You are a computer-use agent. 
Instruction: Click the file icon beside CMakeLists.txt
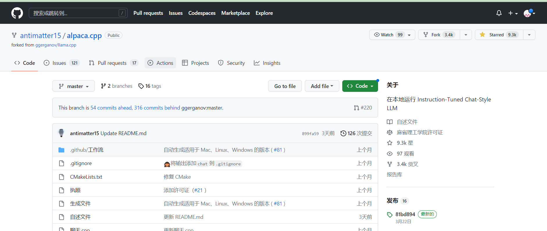(x=61, y=177)
